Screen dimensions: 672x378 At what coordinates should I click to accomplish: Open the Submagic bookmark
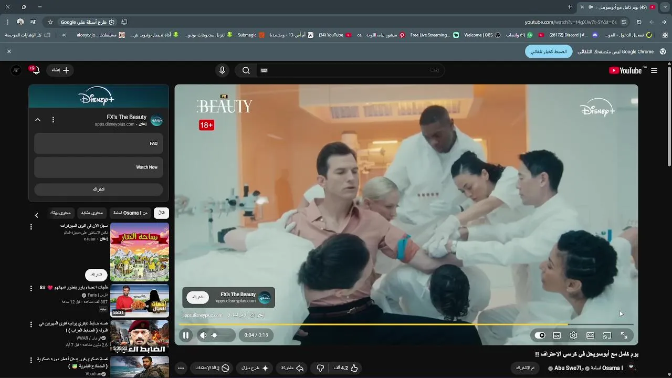[251, 35]
